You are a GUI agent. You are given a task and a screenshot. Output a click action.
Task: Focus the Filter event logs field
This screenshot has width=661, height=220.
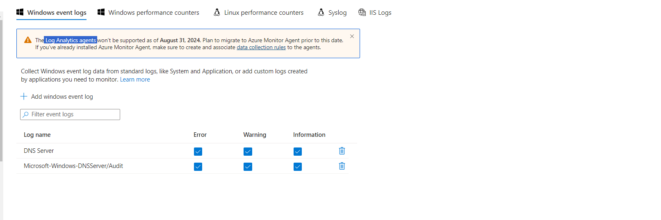pos(70,114)
